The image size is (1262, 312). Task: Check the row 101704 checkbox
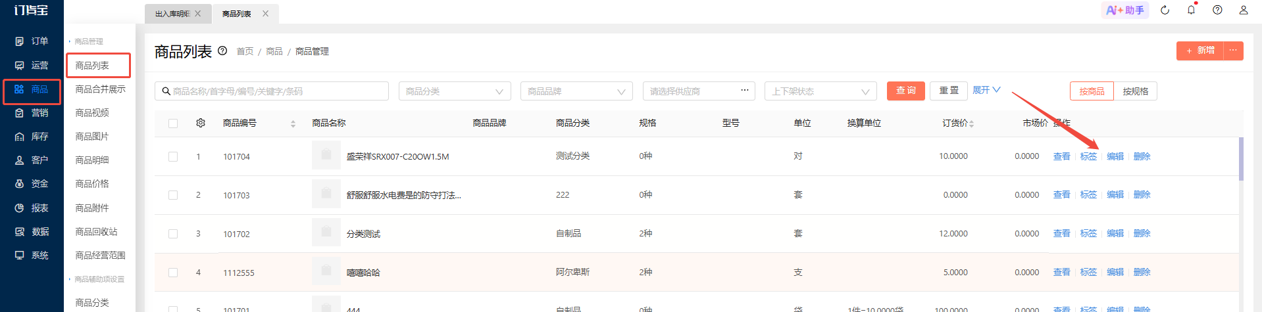pyautogui.click(x=173, y=156)
